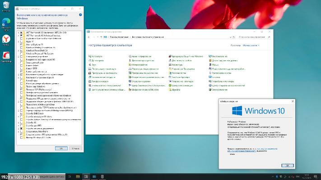
Task: Open the Control Panel address bar dropdown
Action: coord(231,37)
